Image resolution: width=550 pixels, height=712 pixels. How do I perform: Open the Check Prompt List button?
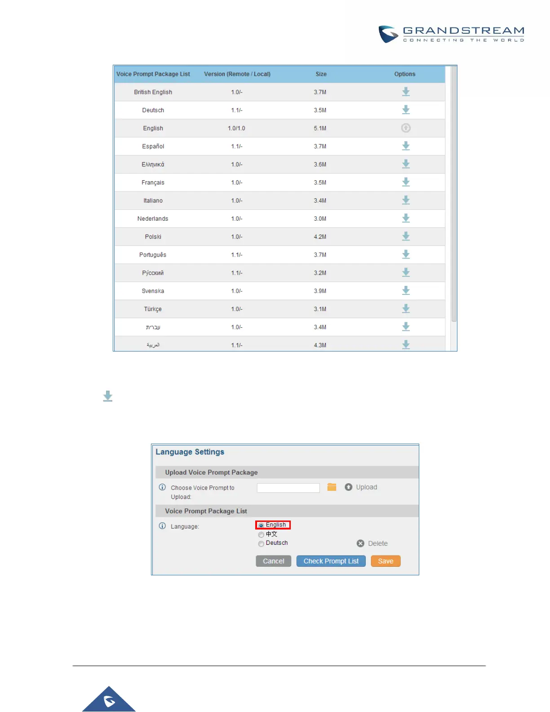point(331,561)
